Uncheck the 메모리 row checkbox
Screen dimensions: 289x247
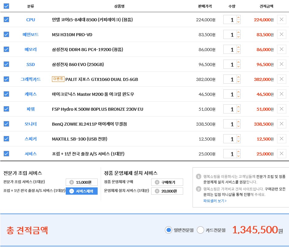[x=6, y=49]
